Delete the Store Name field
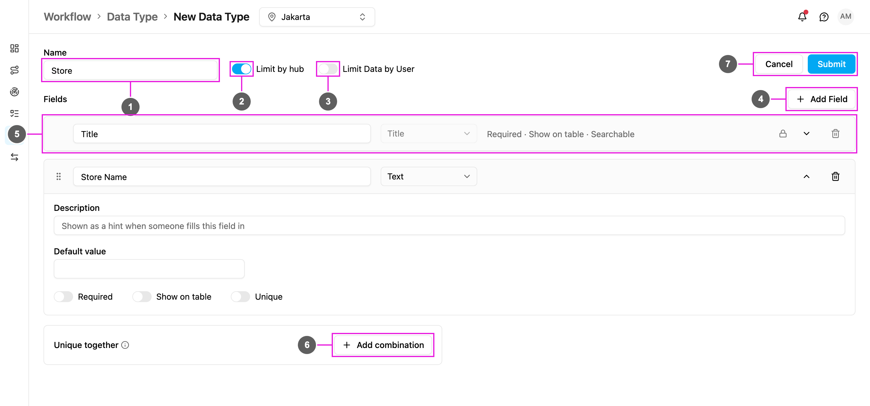The image size is (870, 406). coord(835,177)
